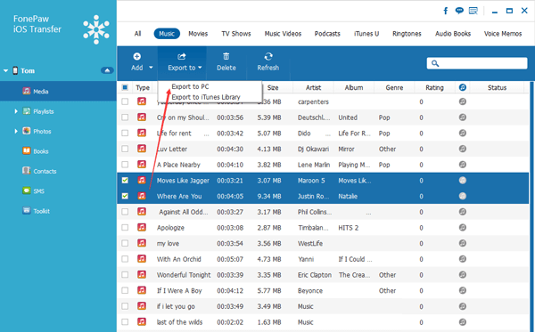
Task: Click the FonePaw snowflake logo
Action: (x=96, y=29)
